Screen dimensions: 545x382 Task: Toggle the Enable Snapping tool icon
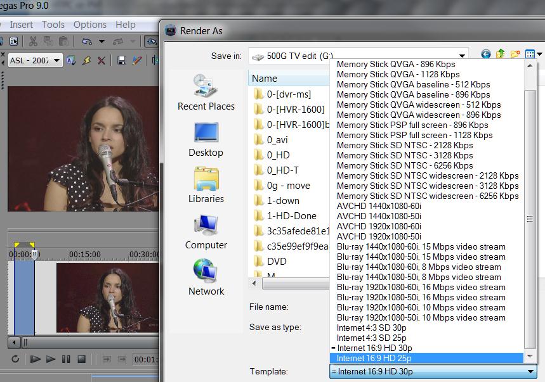pyautogui.click(x=152, y=42)
